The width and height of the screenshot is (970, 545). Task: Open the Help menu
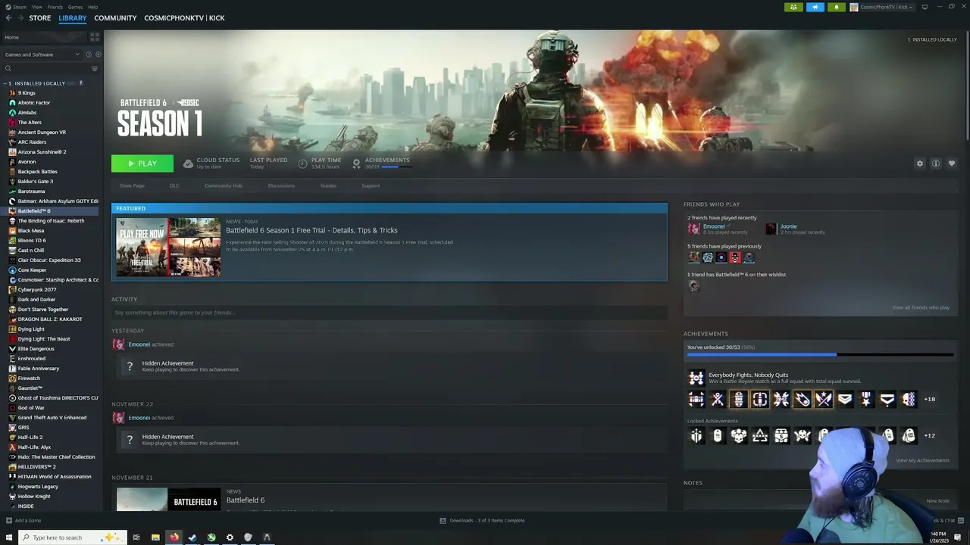click(92, 7)
